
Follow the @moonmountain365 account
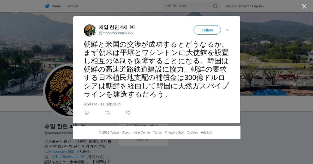point(207,30)
